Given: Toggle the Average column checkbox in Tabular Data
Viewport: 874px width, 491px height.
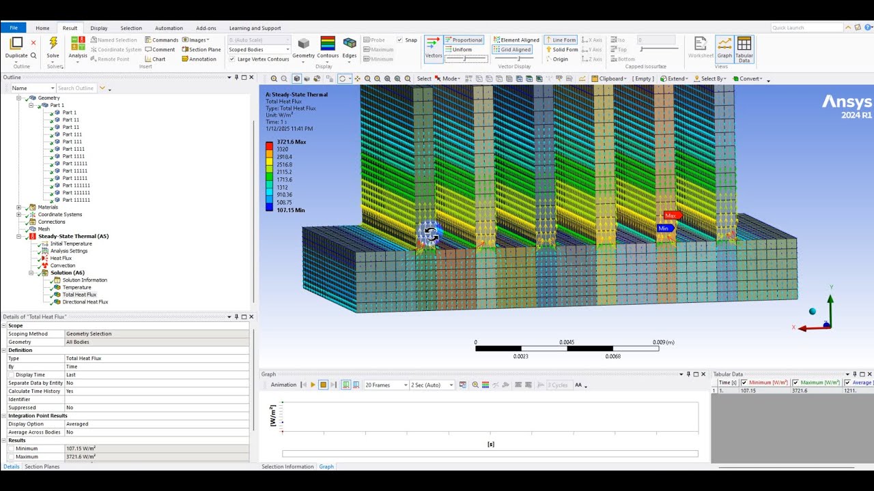Looking at the screenshot, I should (848, 383).
